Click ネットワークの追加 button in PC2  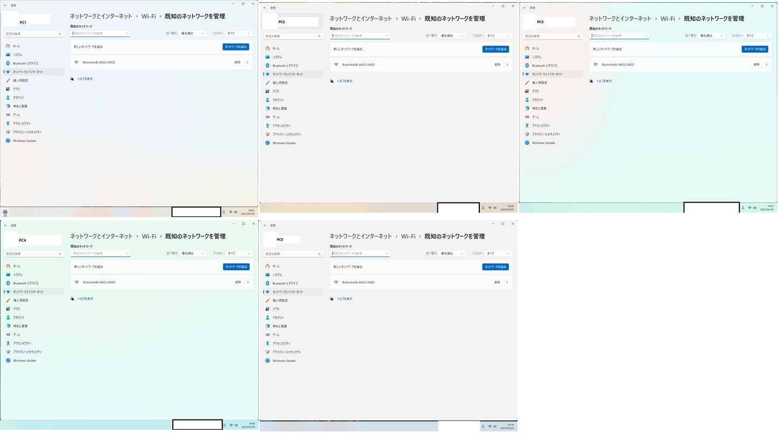pos(495,49)
